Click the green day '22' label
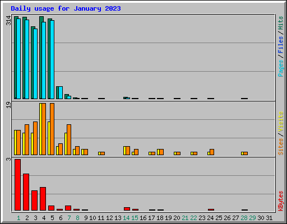 pyautogui.click(x=193, y=218)
